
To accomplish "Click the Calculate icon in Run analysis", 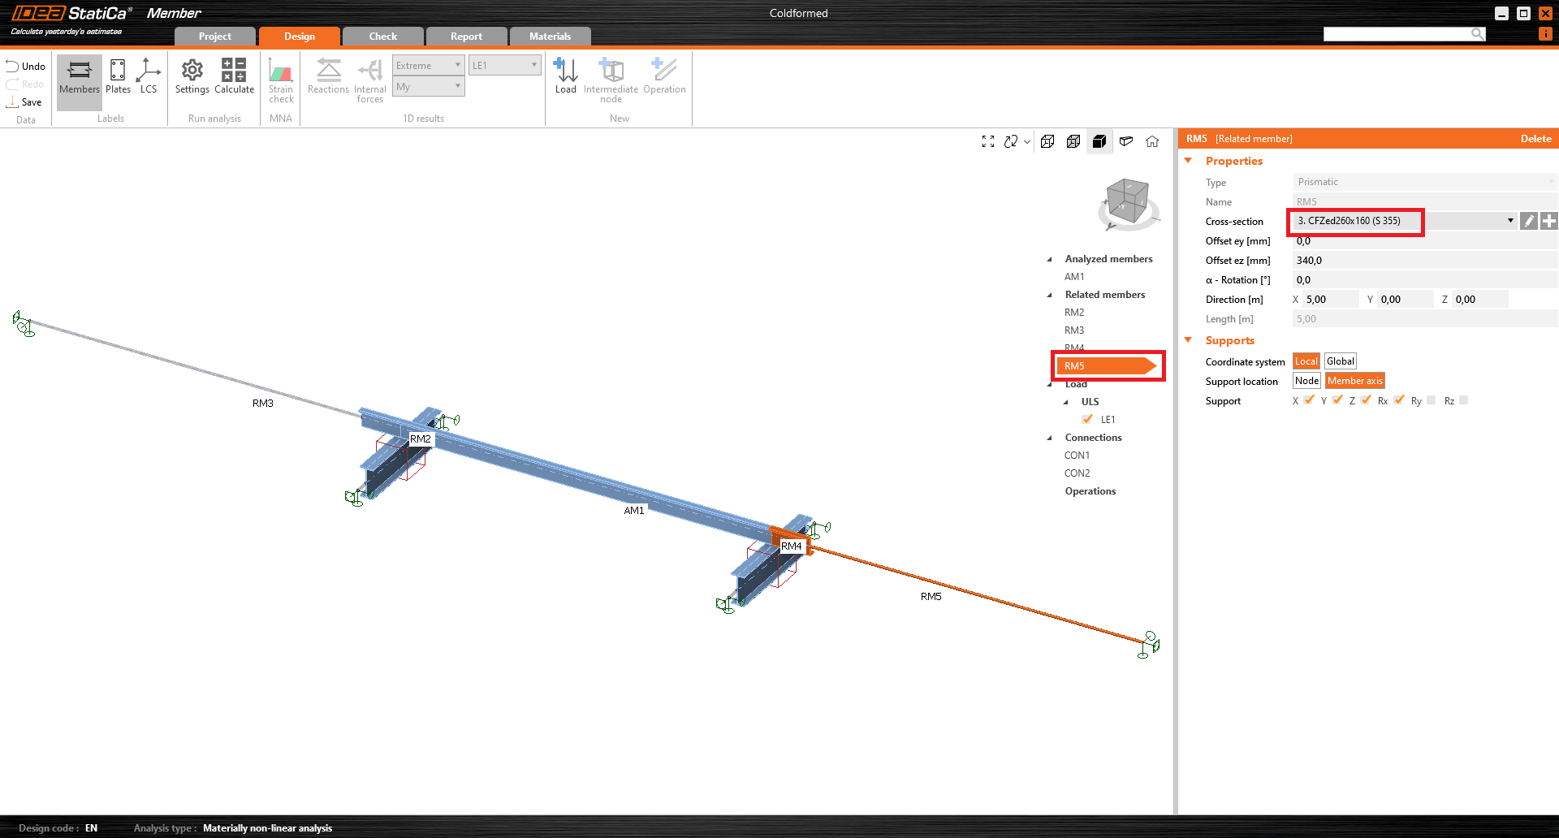I will 234,76.
